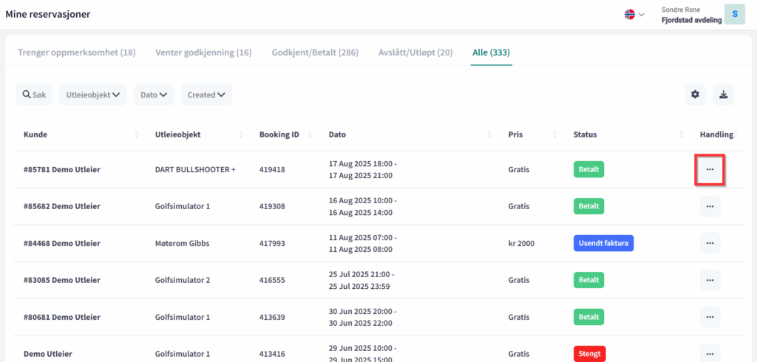Open actions menu for booking 419308
Image resolution: width=757 pixels, height=362 pixels.
coord(710,207)
